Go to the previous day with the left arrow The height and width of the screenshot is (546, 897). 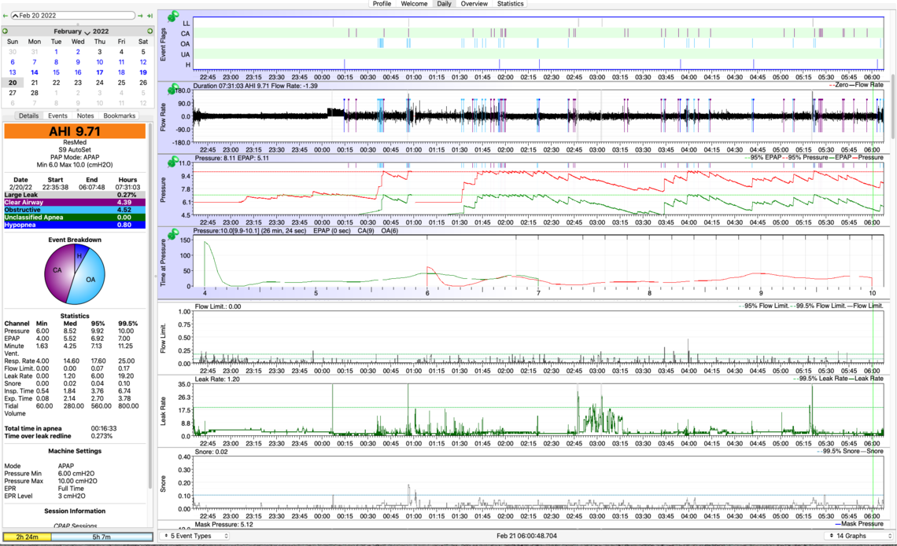(x=6, y=16)
